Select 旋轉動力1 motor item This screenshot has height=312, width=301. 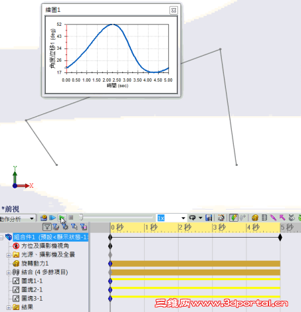[35, 264]
